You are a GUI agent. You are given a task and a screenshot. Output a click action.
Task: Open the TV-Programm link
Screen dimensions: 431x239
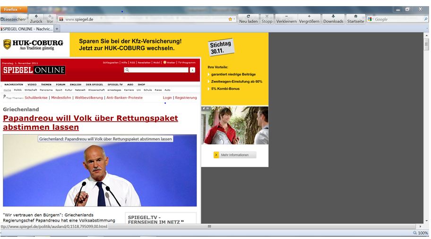pos(187,63)
